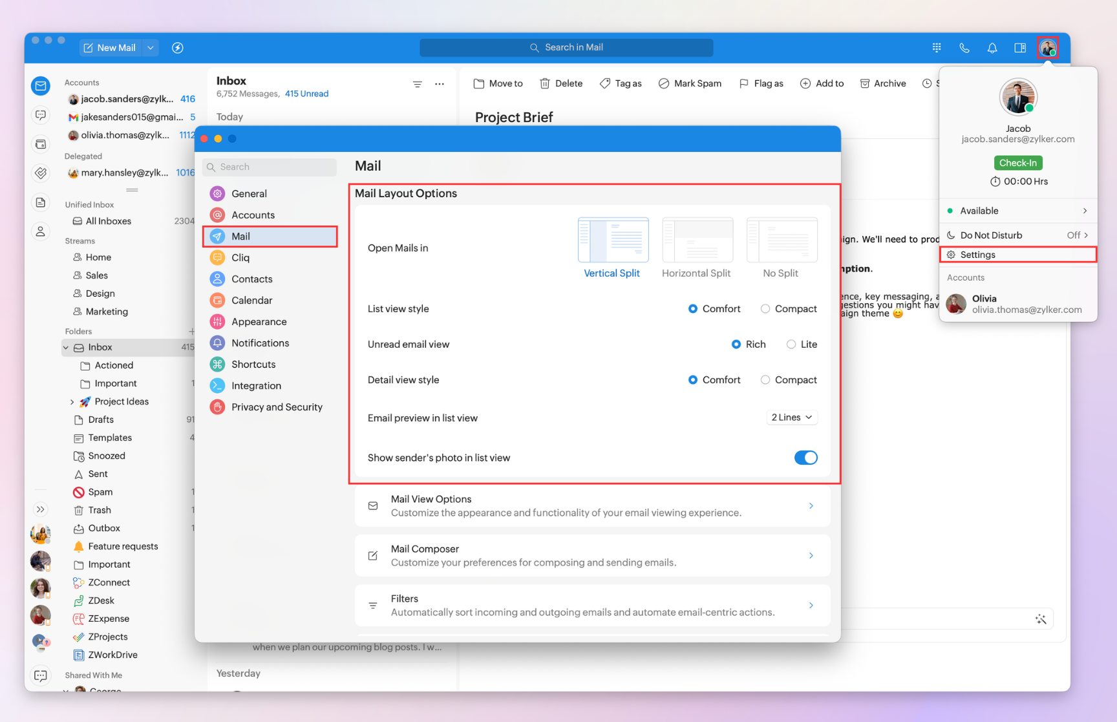Open the 2 Lines preview dropdown
Viewport: 1117px width, 722px height.
[791, 418]
